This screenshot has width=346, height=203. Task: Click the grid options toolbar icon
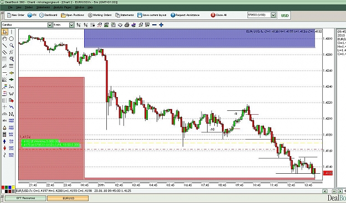pos(92,25)
